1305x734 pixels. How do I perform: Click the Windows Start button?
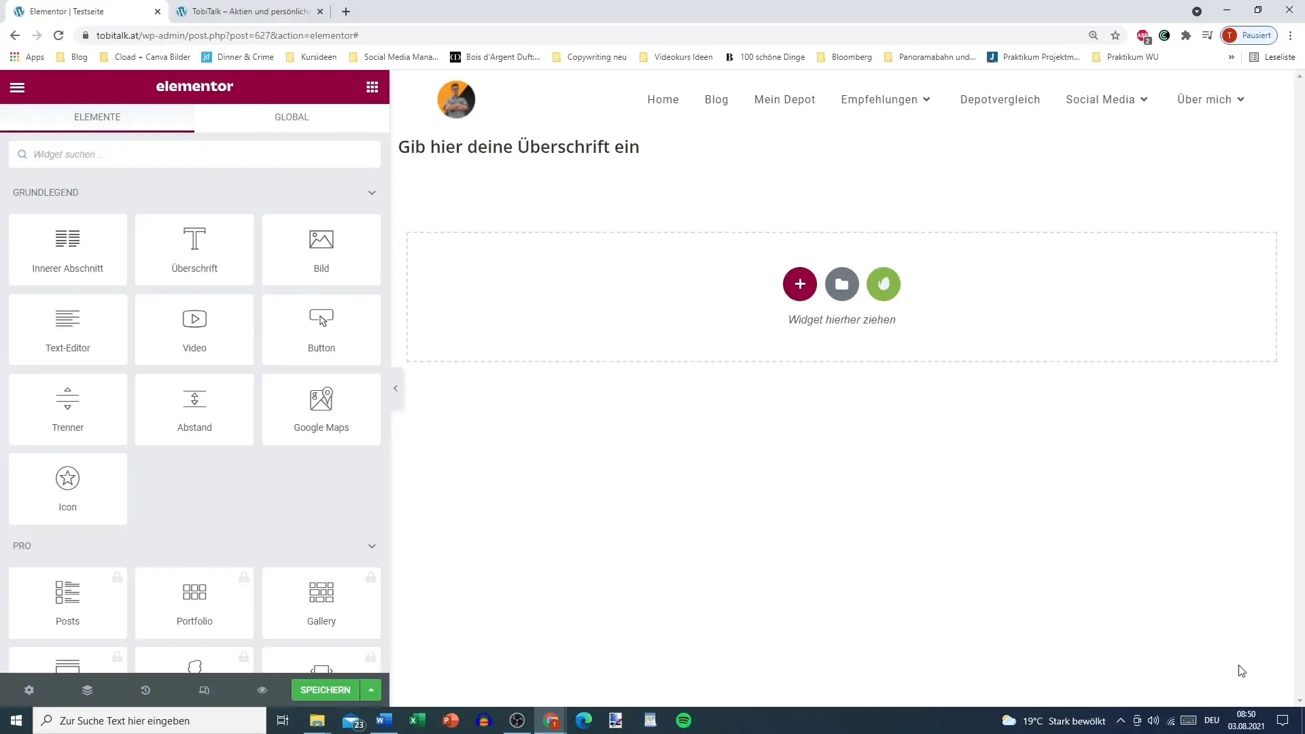pos(16,720)
